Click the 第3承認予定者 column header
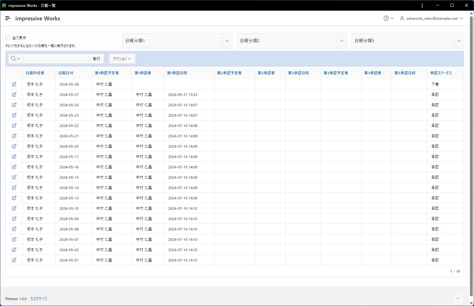Image resolution: width=474 pixels, height=306 pixels. point(336,73)
